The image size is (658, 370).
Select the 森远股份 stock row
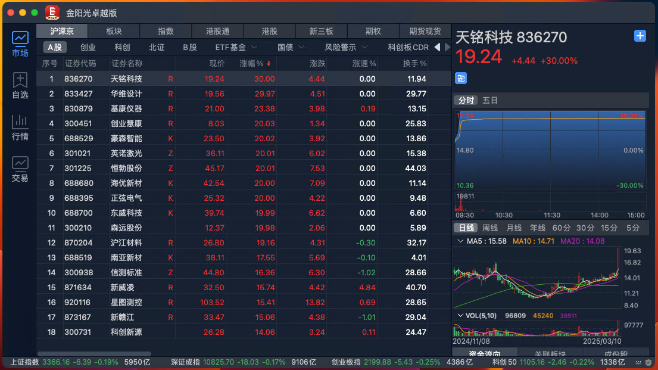(x=244, y=228)
